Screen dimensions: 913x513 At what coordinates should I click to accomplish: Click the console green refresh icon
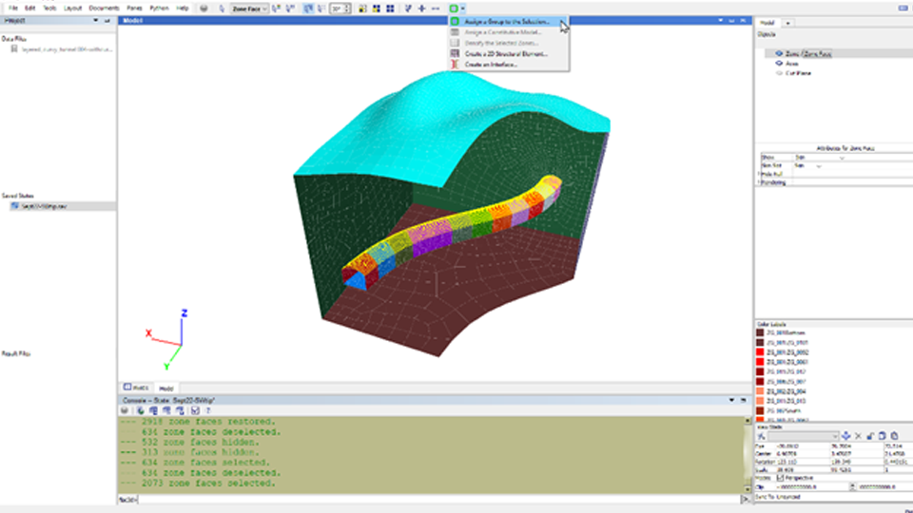[141, 410]
